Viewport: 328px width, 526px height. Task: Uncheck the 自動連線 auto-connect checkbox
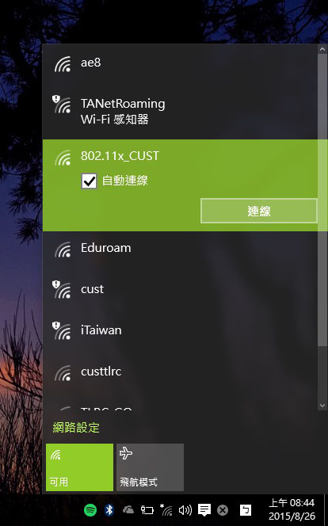point(89,181)
